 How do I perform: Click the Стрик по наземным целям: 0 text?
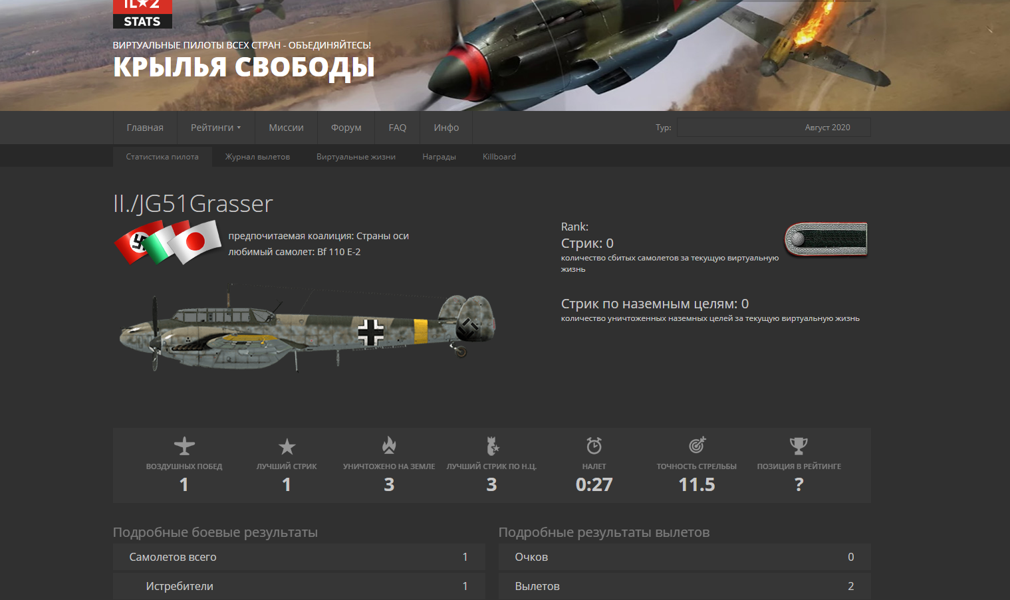click(655, 304)
